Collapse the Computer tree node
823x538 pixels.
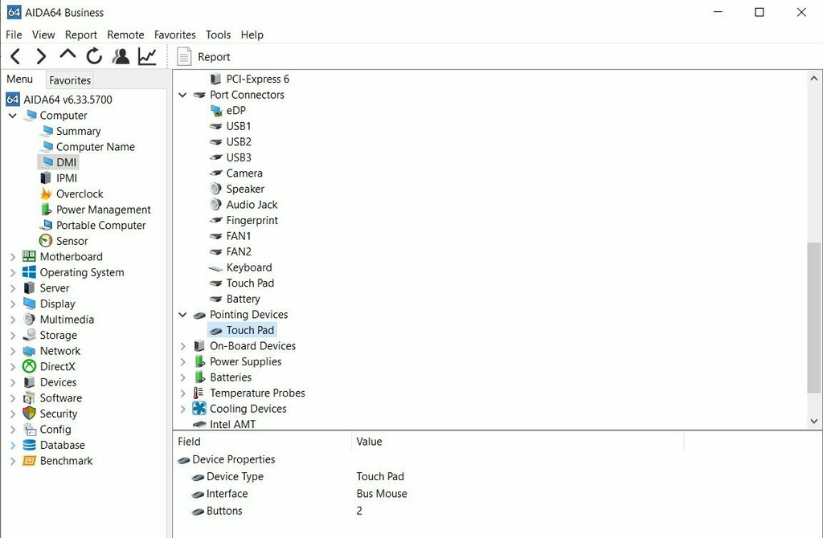(13, 116)
